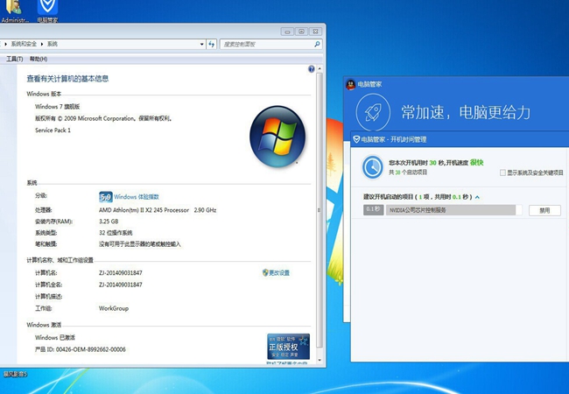Maximize the system properties window
This screenshot has height=394, width=569.
click(301, 32)
